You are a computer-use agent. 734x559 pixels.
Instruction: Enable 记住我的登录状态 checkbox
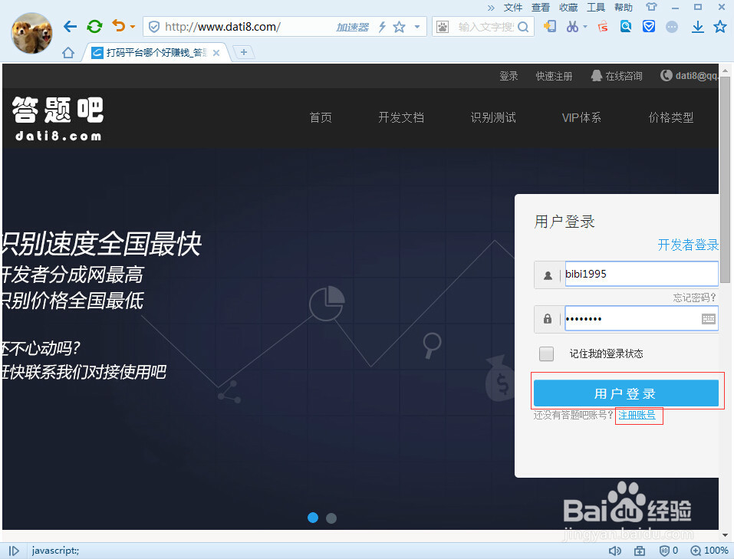pos(546,353)
